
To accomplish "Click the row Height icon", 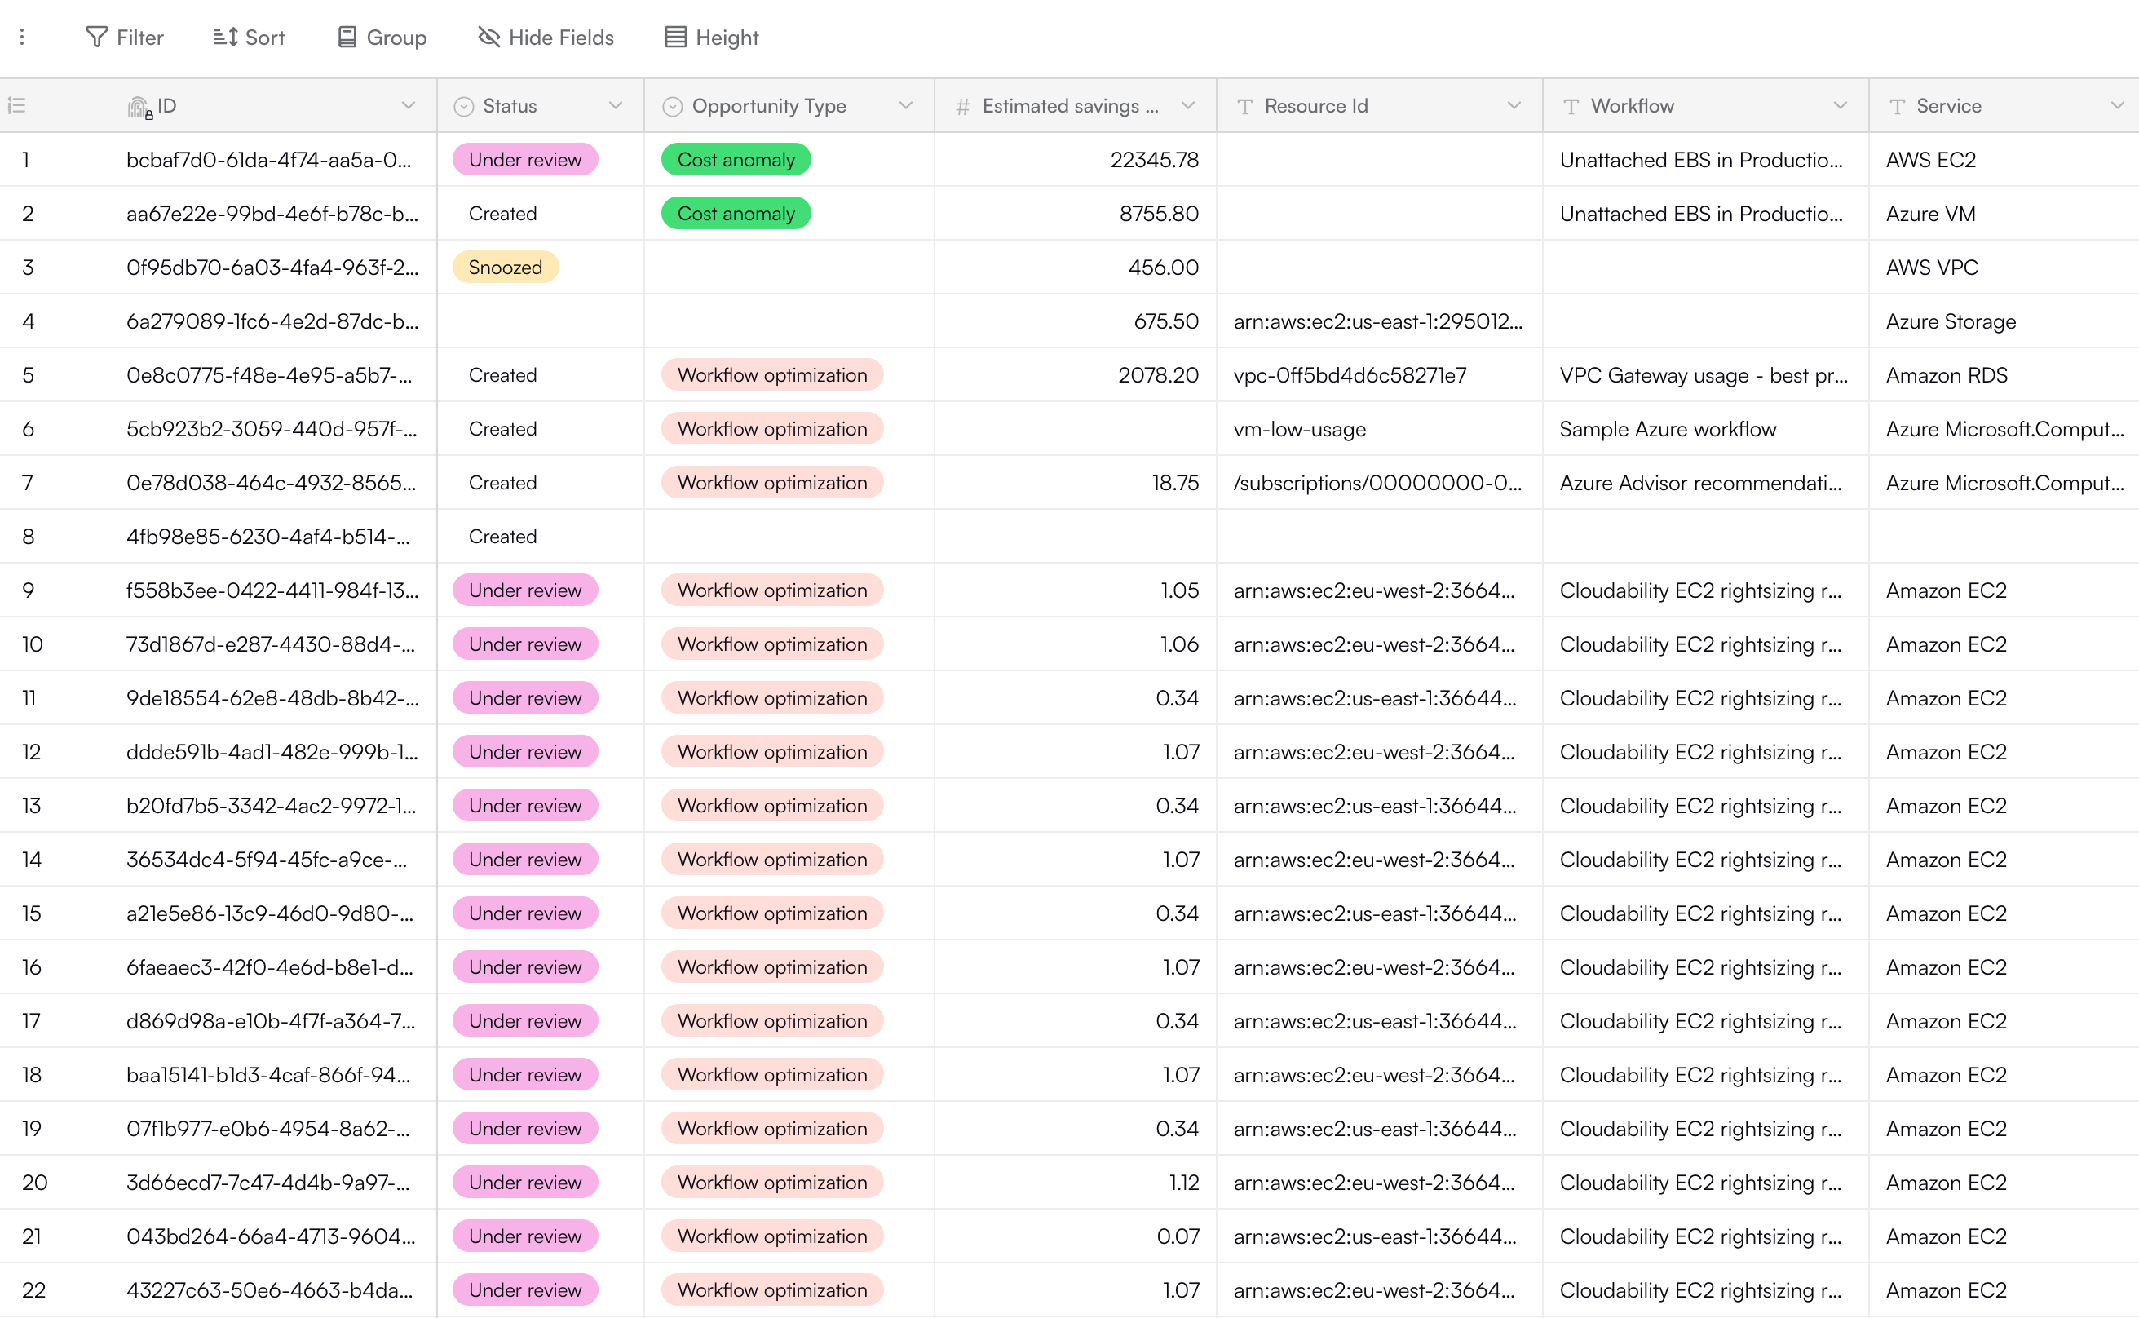I will coord(675,38).
